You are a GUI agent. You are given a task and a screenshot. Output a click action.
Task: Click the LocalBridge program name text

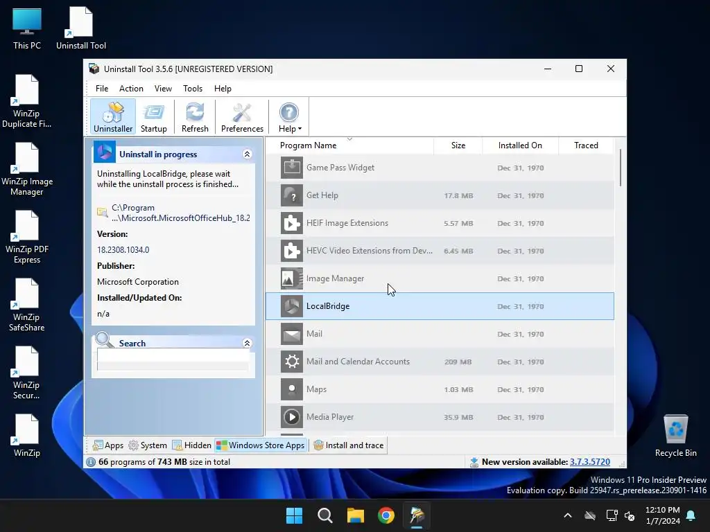tap(328, 306)
